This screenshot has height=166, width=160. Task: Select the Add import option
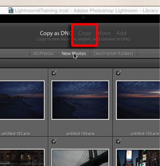122,33
